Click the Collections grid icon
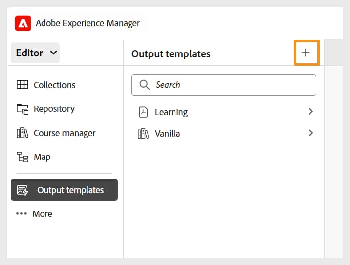The height and width of the screenshot is (265, 350). [22, 85]
